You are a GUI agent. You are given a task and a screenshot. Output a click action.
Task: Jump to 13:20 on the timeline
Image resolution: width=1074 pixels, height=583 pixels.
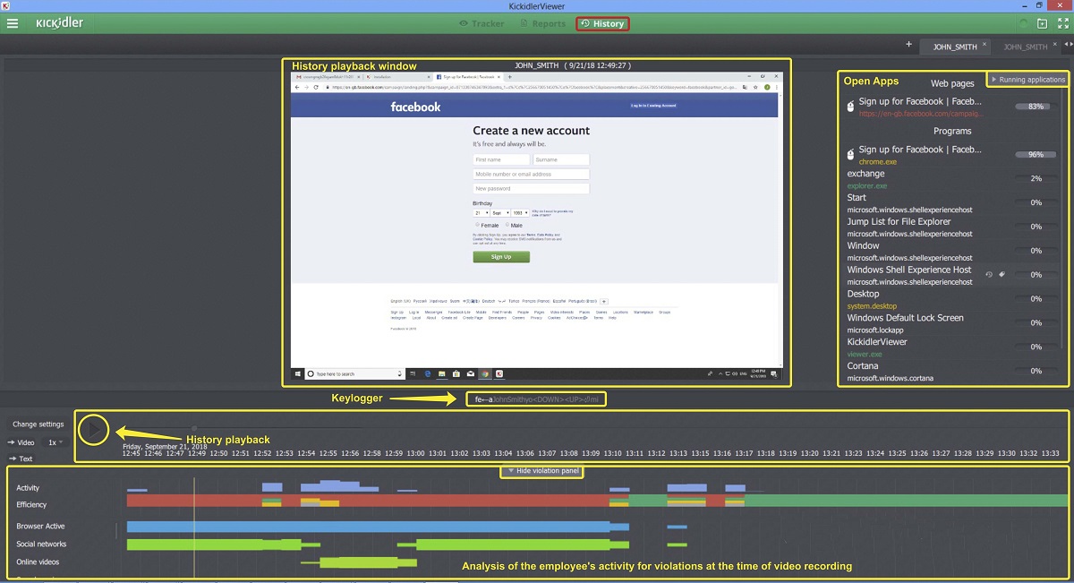tap(811, 453)
